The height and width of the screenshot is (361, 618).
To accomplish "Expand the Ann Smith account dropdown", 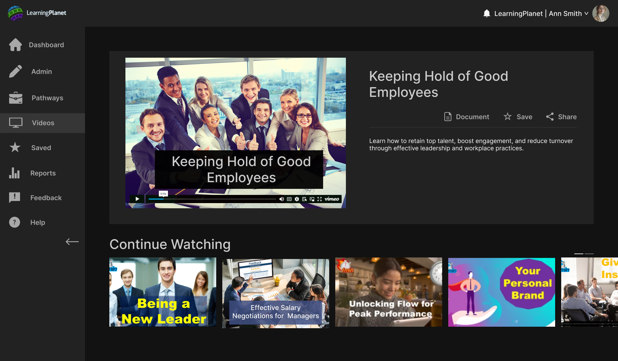I will [x=586, y=13].
